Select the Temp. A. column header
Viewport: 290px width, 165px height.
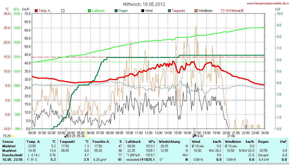(x=33, y=141)
